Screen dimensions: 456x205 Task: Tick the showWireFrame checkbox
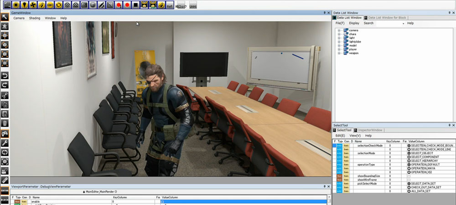click(409, 179)
